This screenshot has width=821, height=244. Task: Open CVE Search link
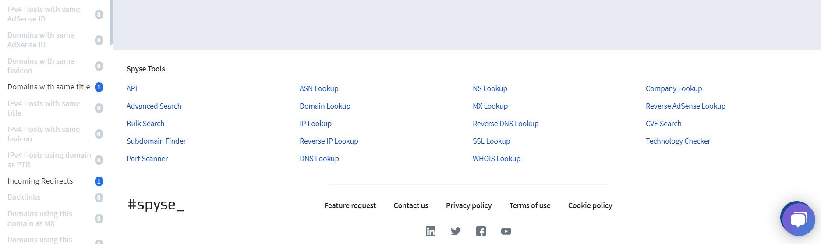[x=663, y=124]
